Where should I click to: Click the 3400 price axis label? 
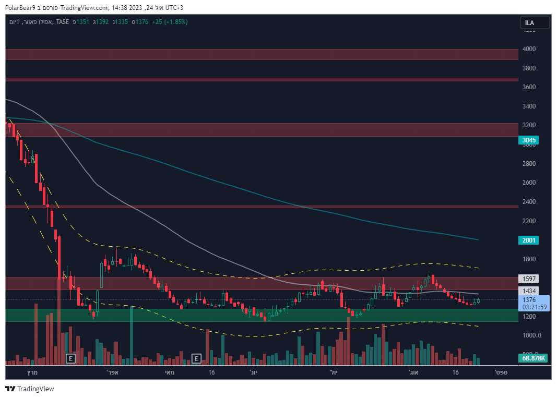[x=529, y=106]
